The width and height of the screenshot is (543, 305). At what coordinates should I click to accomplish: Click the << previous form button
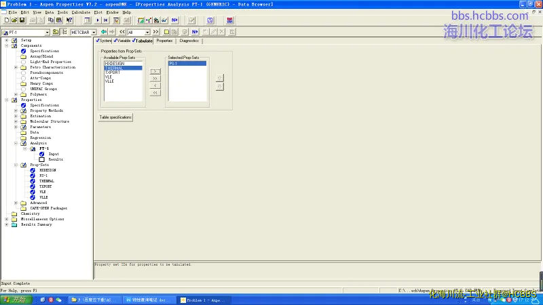click(x=122, y=32)
